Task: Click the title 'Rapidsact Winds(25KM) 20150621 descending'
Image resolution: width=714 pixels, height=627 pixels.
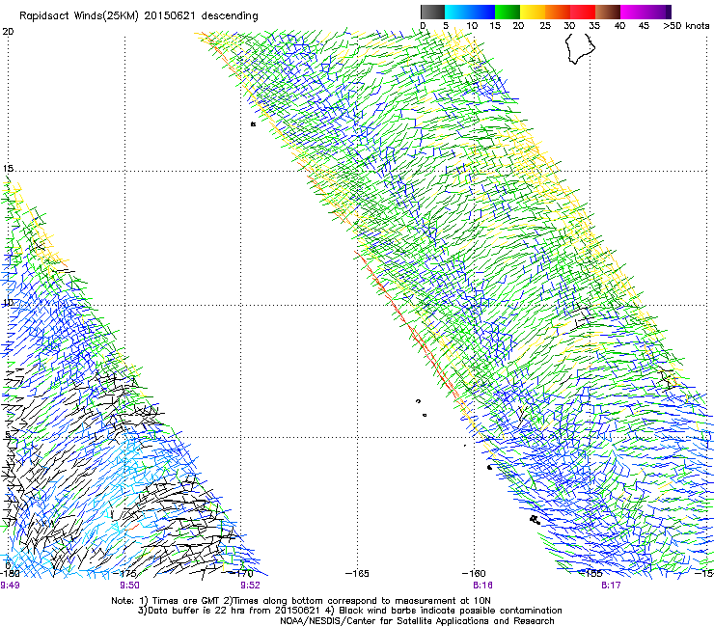Action: (138, 16)
